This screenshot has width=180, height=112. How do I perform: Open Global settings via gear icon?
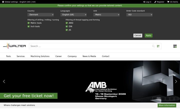coord(3,2)
